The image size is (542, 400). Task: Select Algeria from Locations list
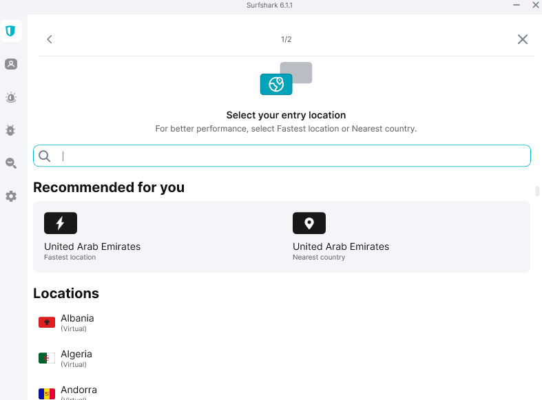(x=77, y=359)
